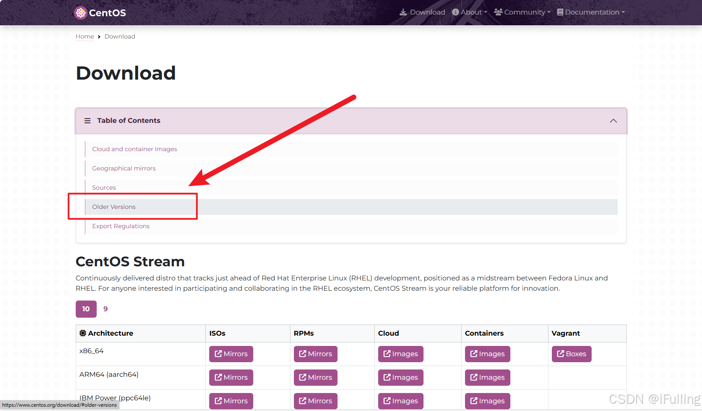Collapse the Table of Contents chevron
Viewport: 702px width, 411px height.
613,121
